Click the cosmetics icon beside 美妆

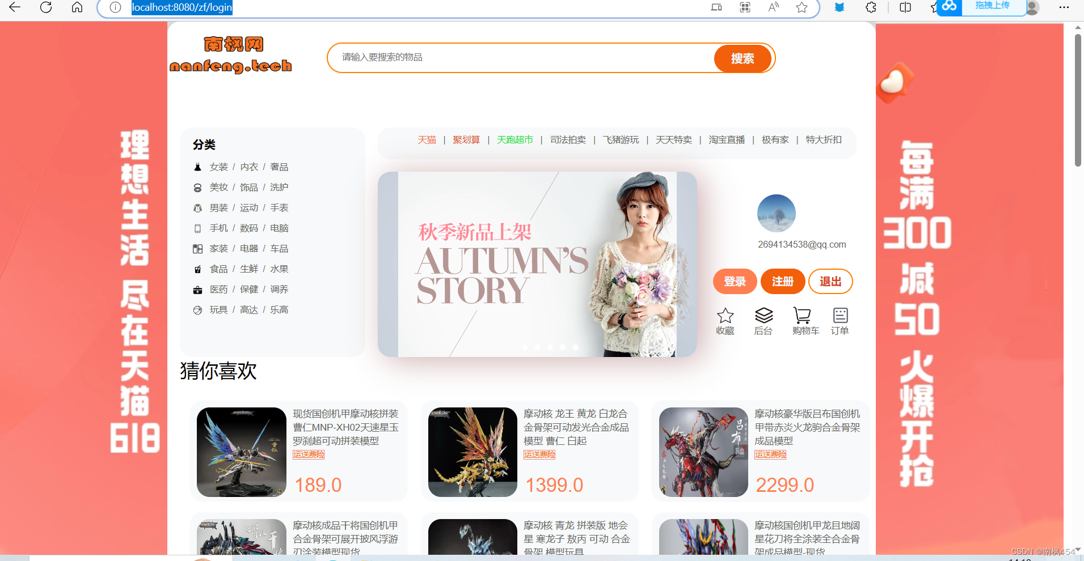(197, 188)
